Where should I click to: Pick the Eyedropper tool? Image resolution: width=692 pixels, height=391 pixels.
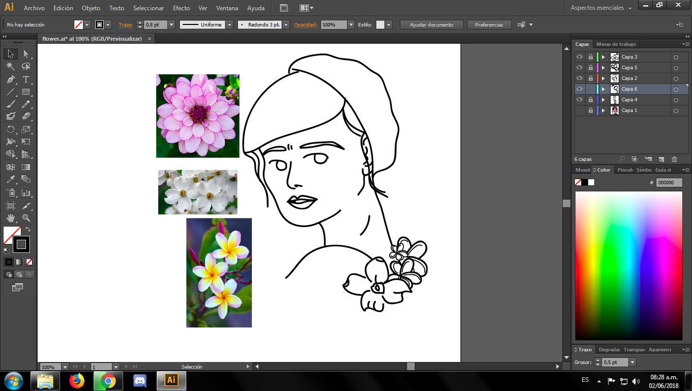11,179
